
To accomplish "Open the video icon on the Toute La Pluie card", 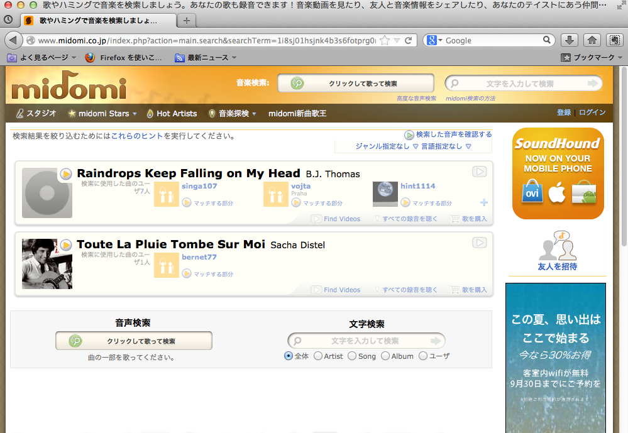I will [480, 243].
